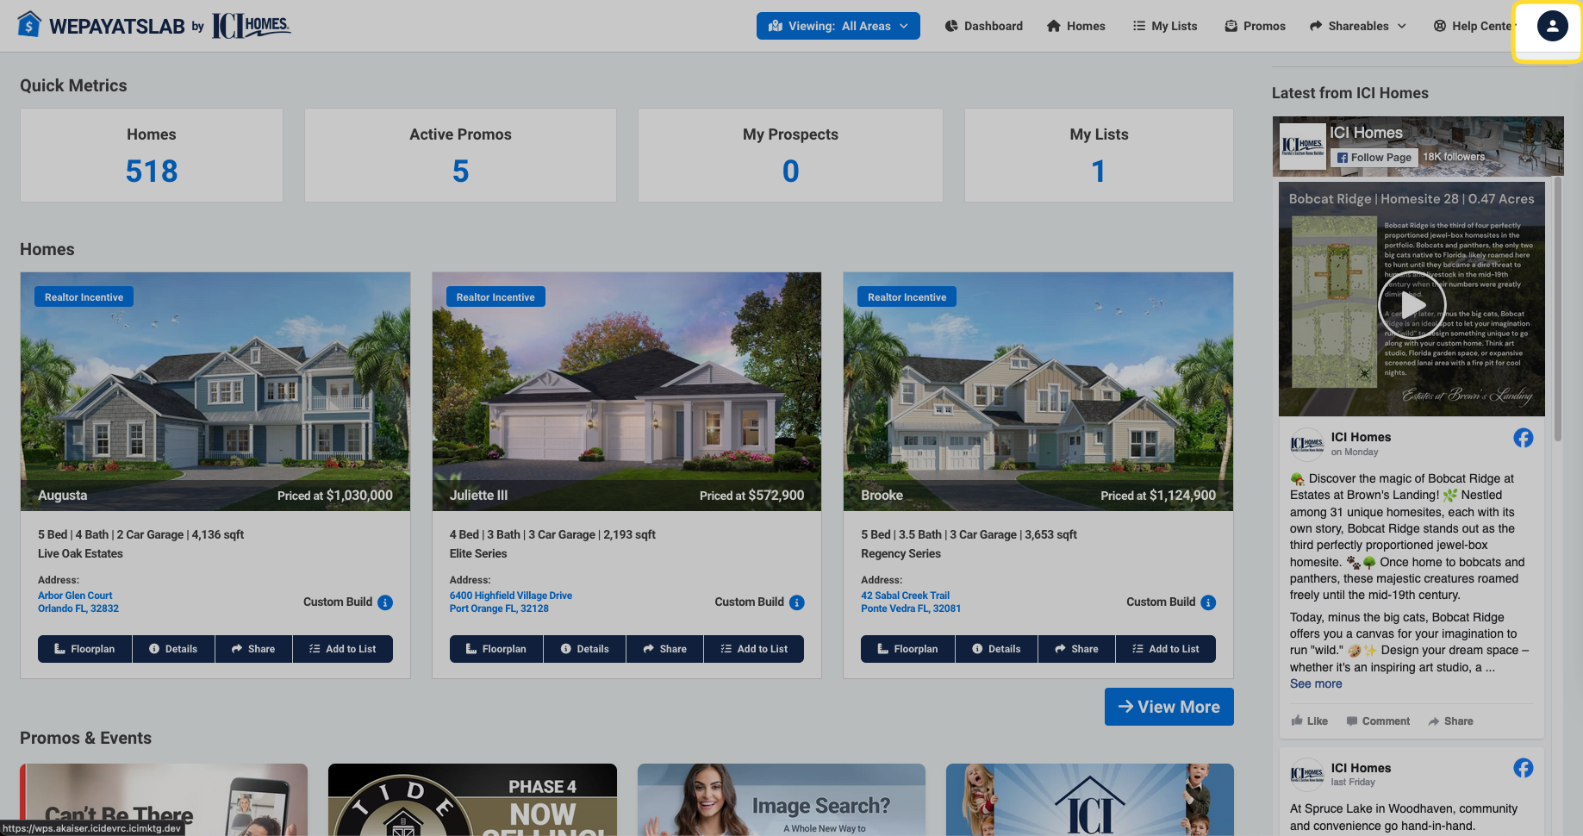View Details for Juliette III
The image size is (1583, 836).
point(585,649)
